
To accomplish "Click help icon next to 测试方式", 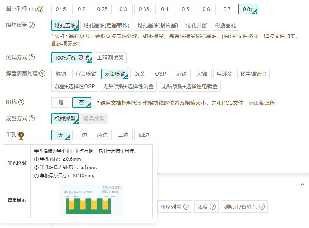I will (x=32, y=58).
